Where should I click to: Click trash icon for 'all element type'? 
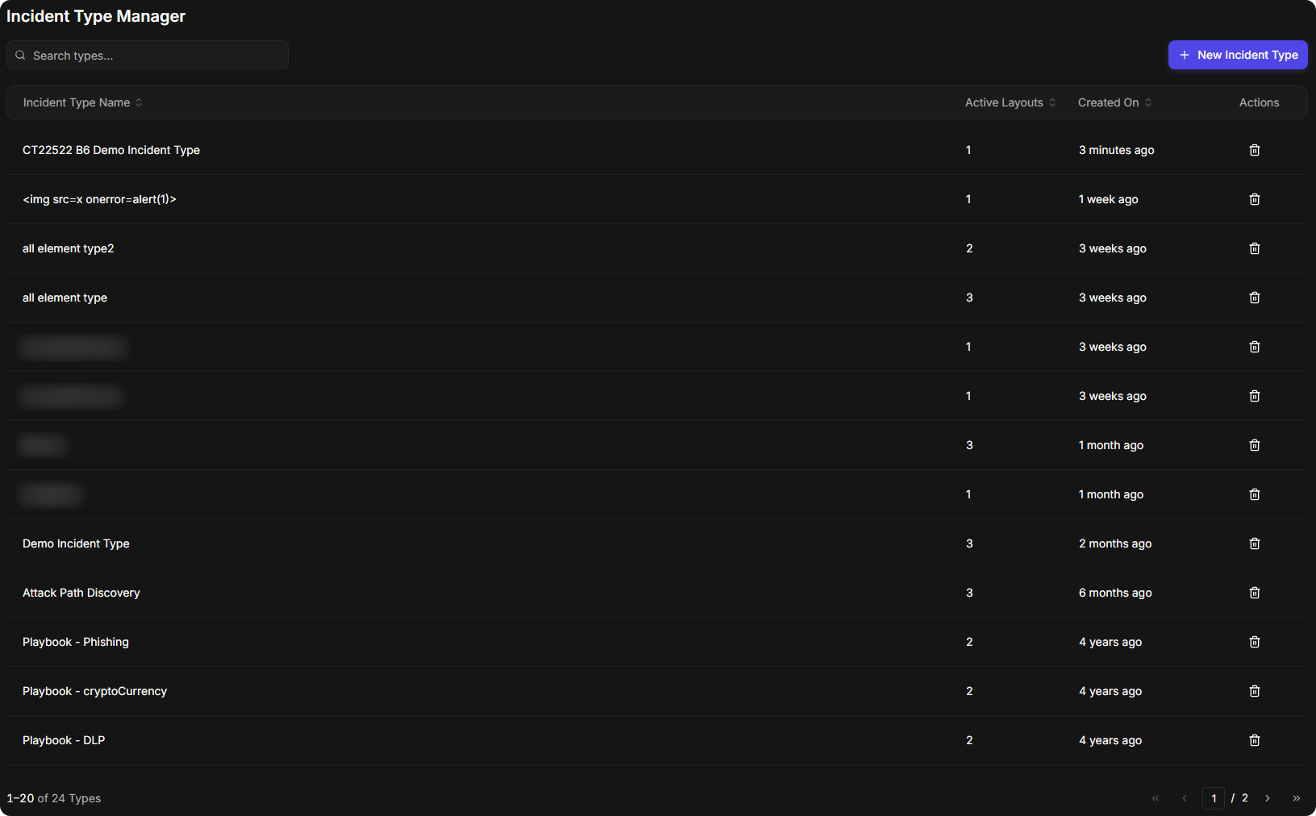[x=1255, y=298]
